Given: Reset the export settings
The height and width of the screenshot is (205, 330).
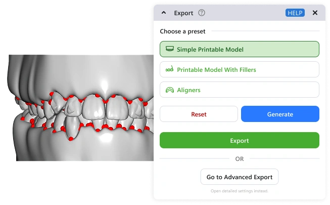Looking at the screenshot, I should (x=199, y=114).
